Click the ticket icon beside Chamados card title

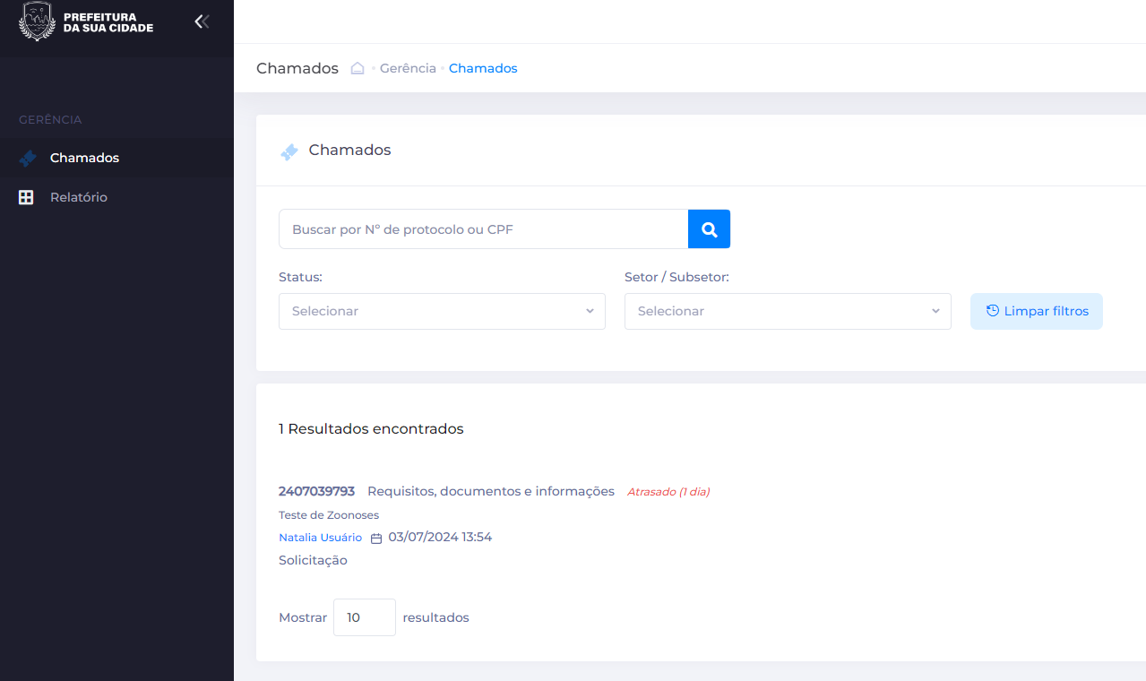[x=289, y=151]
